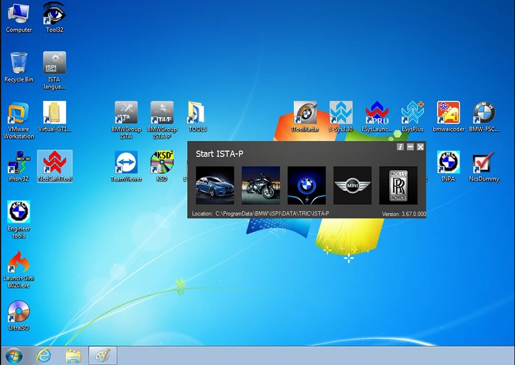The height and width of the screenshot is (365, 515).
Task: Open the Computer desktop icon
Action: point(19,18)
